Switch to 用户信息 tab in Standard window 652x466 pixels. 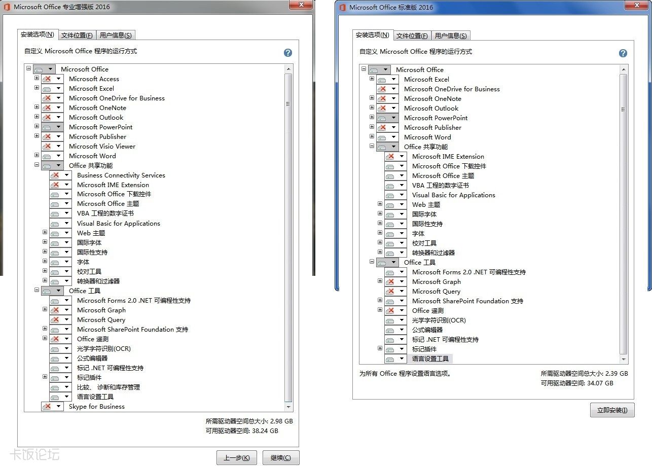pos(451,35)
